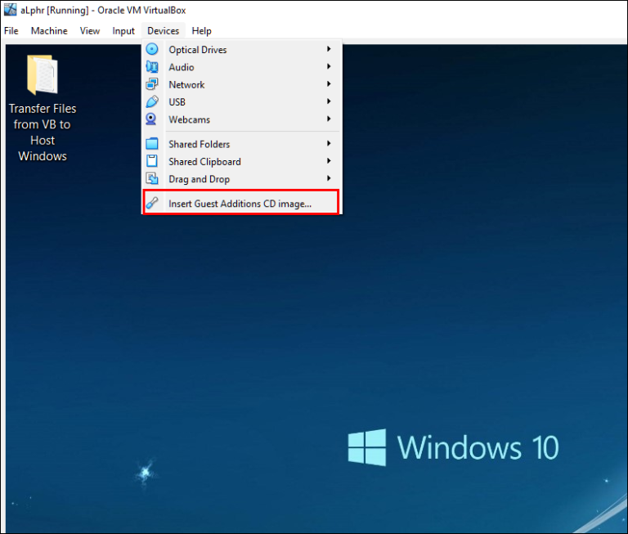Close the open Devices menu
The width and height of the screenshot is (628, 534).
[163, 31]
